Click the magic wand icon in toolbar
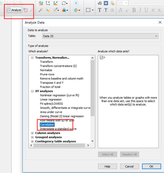The image size is (164, 173). pos(41,10)
